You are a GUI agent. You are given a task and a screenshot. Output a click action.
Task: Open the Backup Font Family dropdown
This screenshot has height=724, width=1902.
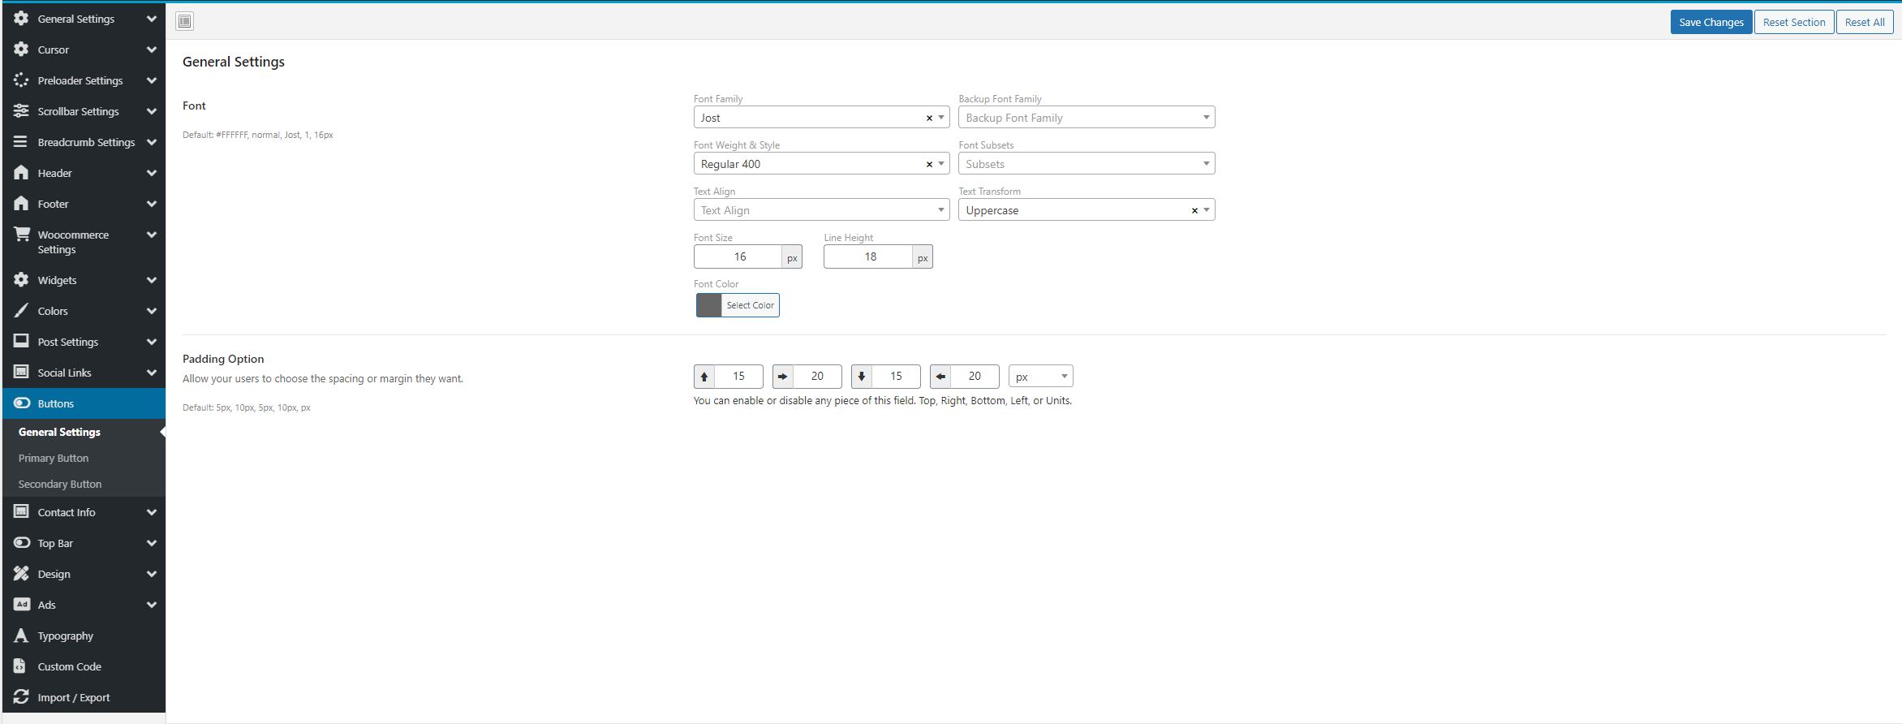1086,118
